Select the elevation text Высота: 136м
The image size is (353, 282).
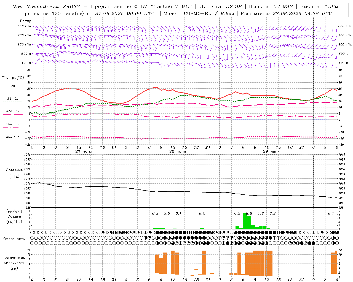pyautogui.click(x=319, y=7)
